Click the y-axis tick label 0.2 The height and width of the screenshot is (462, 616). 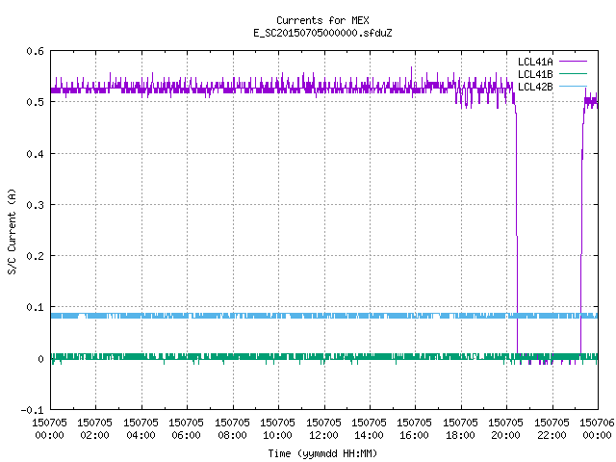tap(35, 256)
